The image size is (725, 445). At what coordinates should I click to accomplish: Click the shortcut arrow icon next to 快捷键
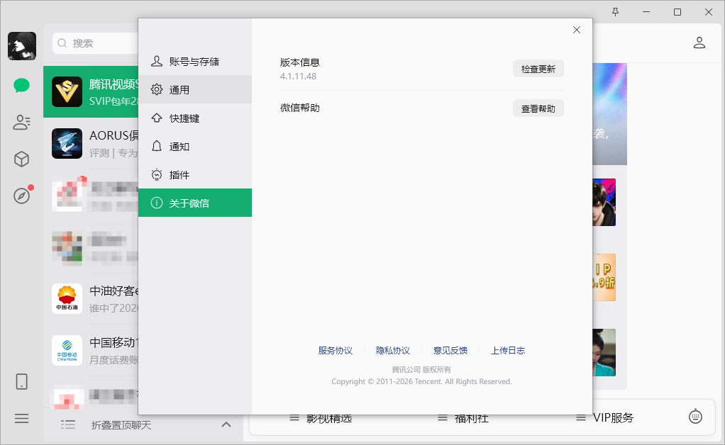[x=157, y=118]
